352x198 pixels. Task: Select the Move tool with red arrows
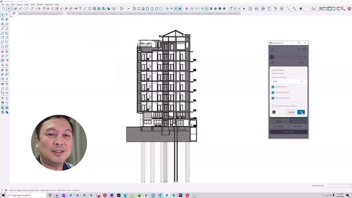(48, 9)
